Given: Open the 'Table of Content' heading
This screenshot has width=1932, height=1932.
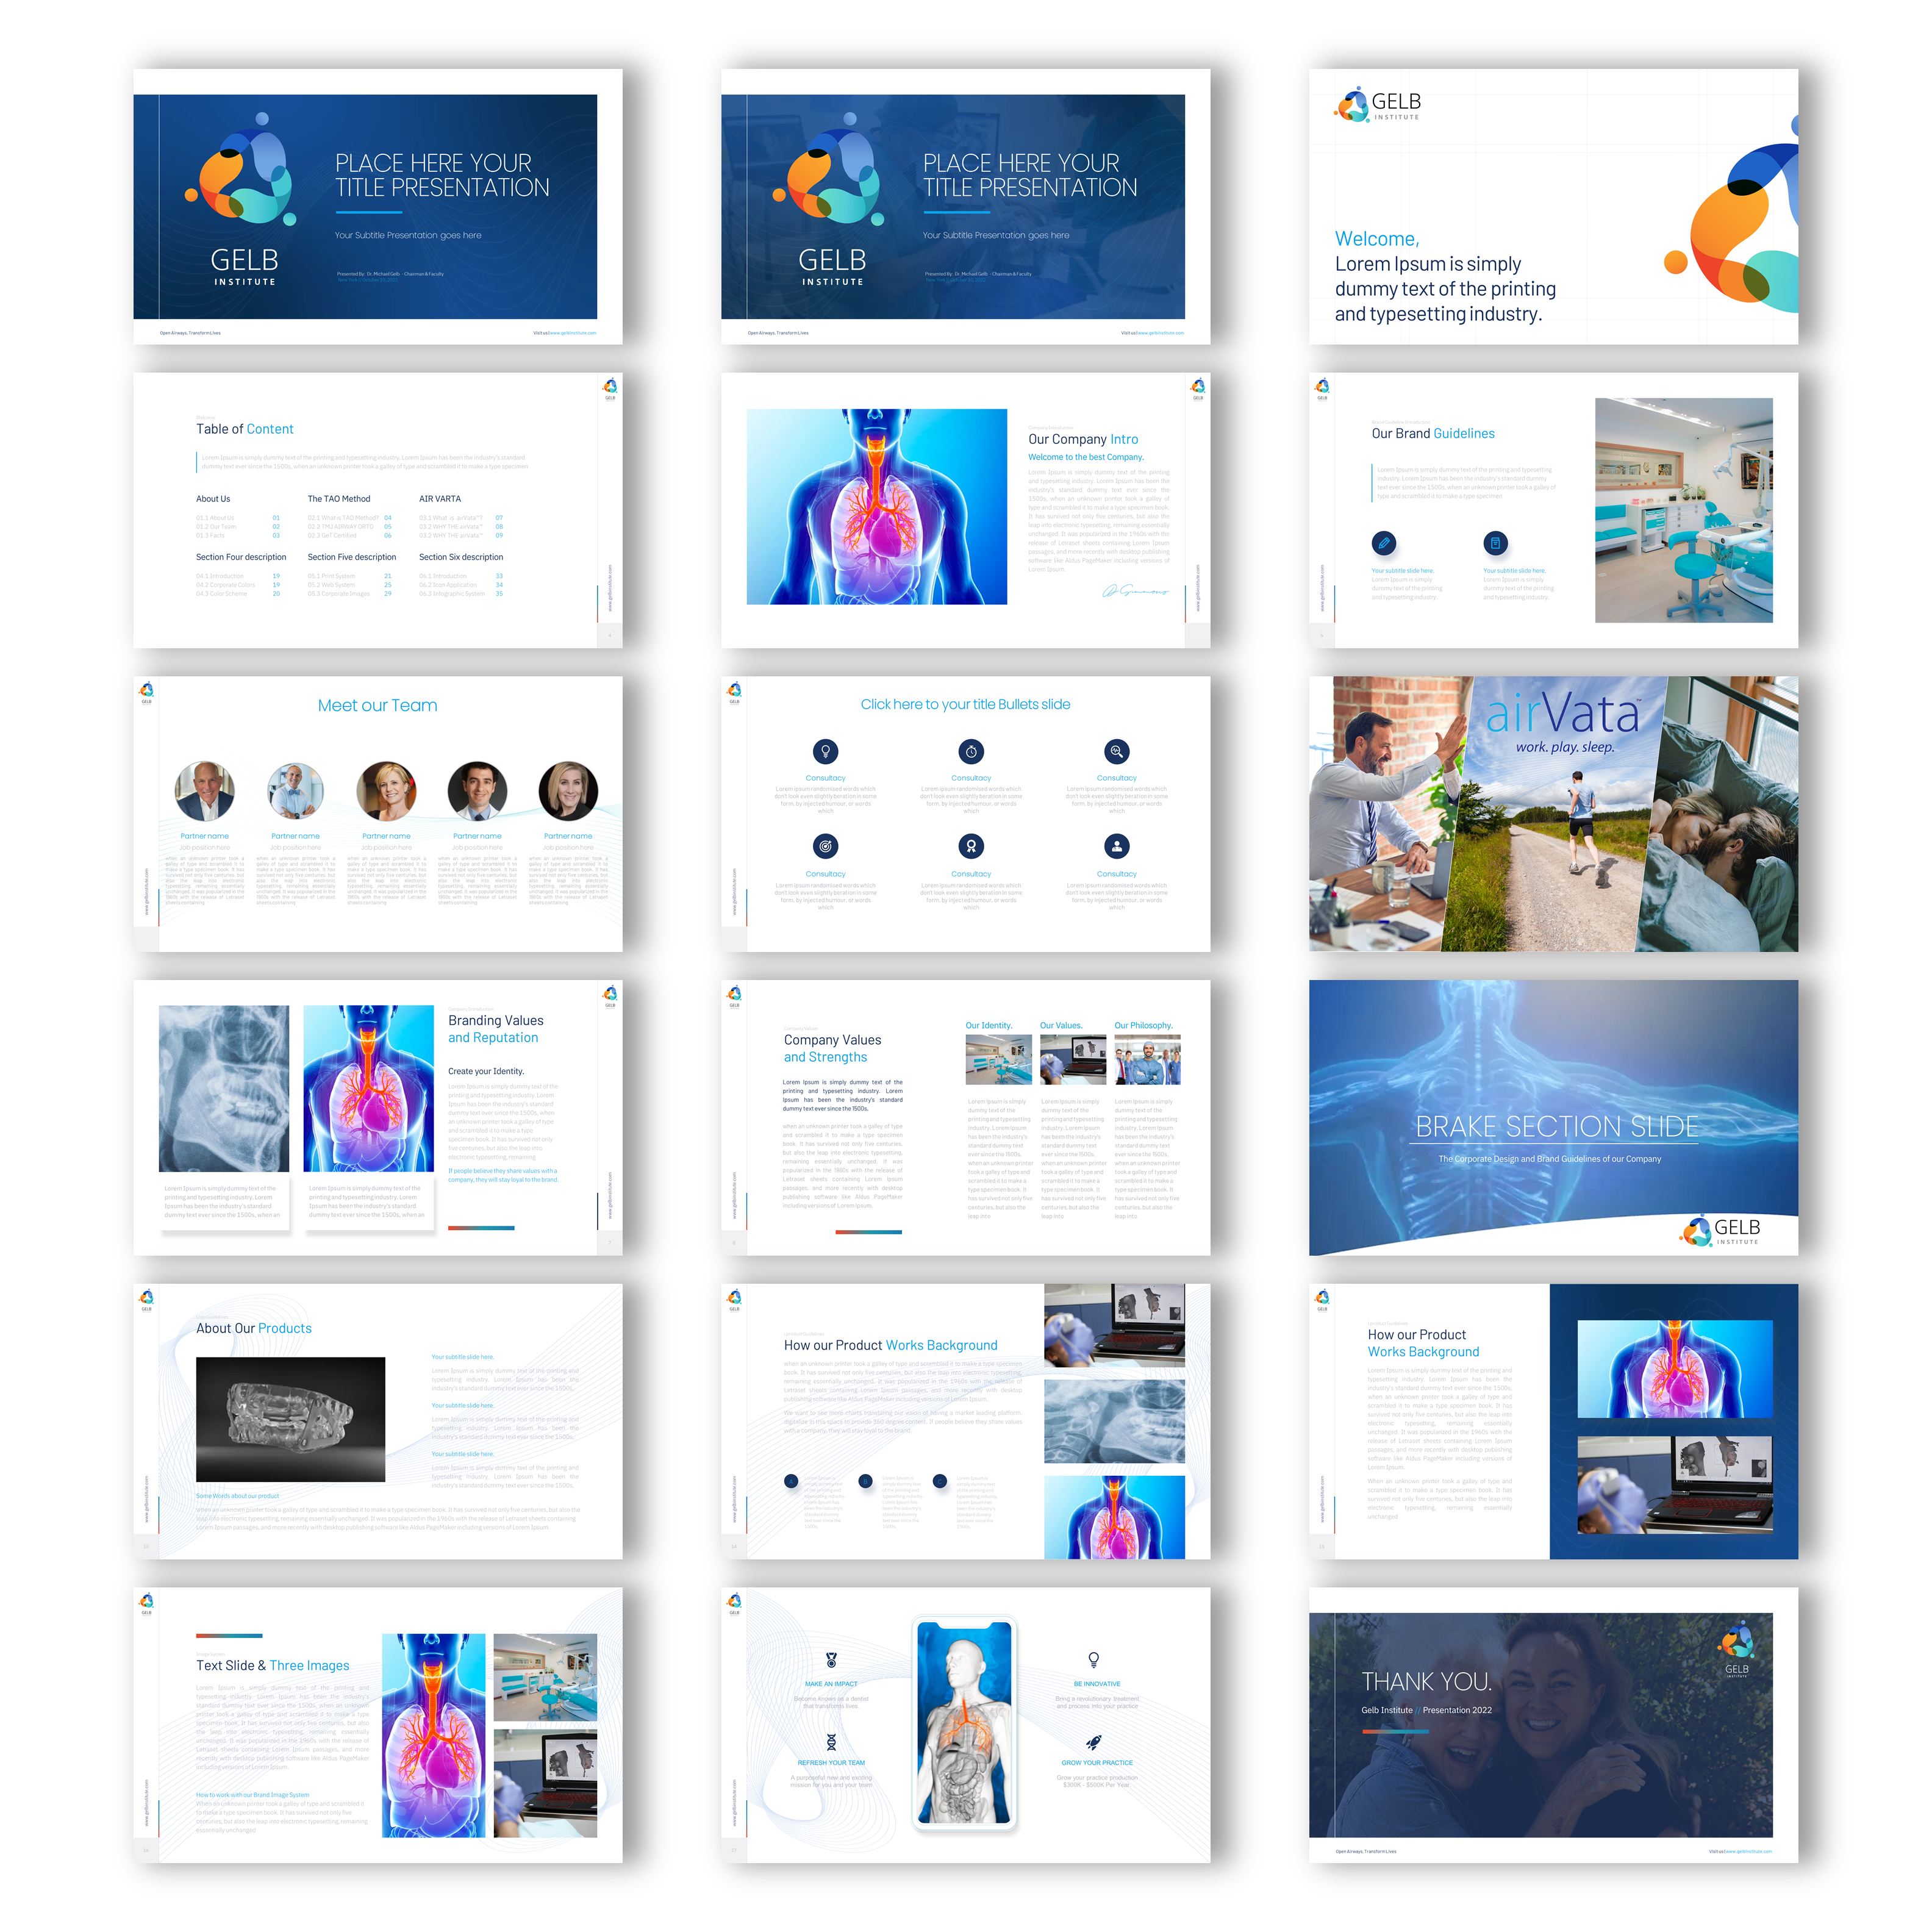Looking at the screenshot, I should tap(244, 429).
